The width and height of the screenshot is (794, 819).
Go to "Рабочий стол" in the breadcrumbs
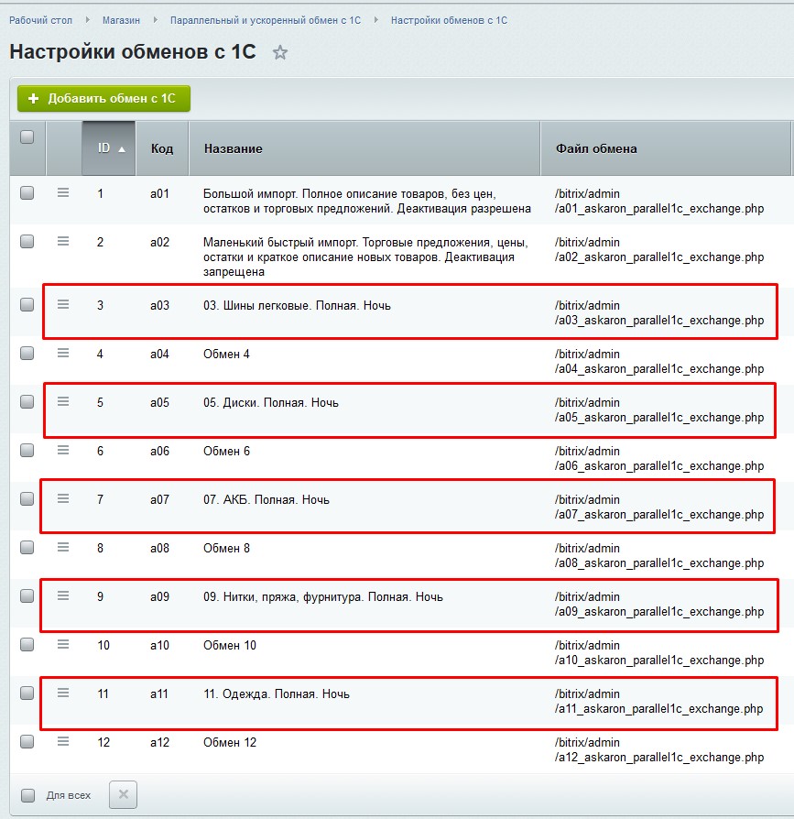39,18
